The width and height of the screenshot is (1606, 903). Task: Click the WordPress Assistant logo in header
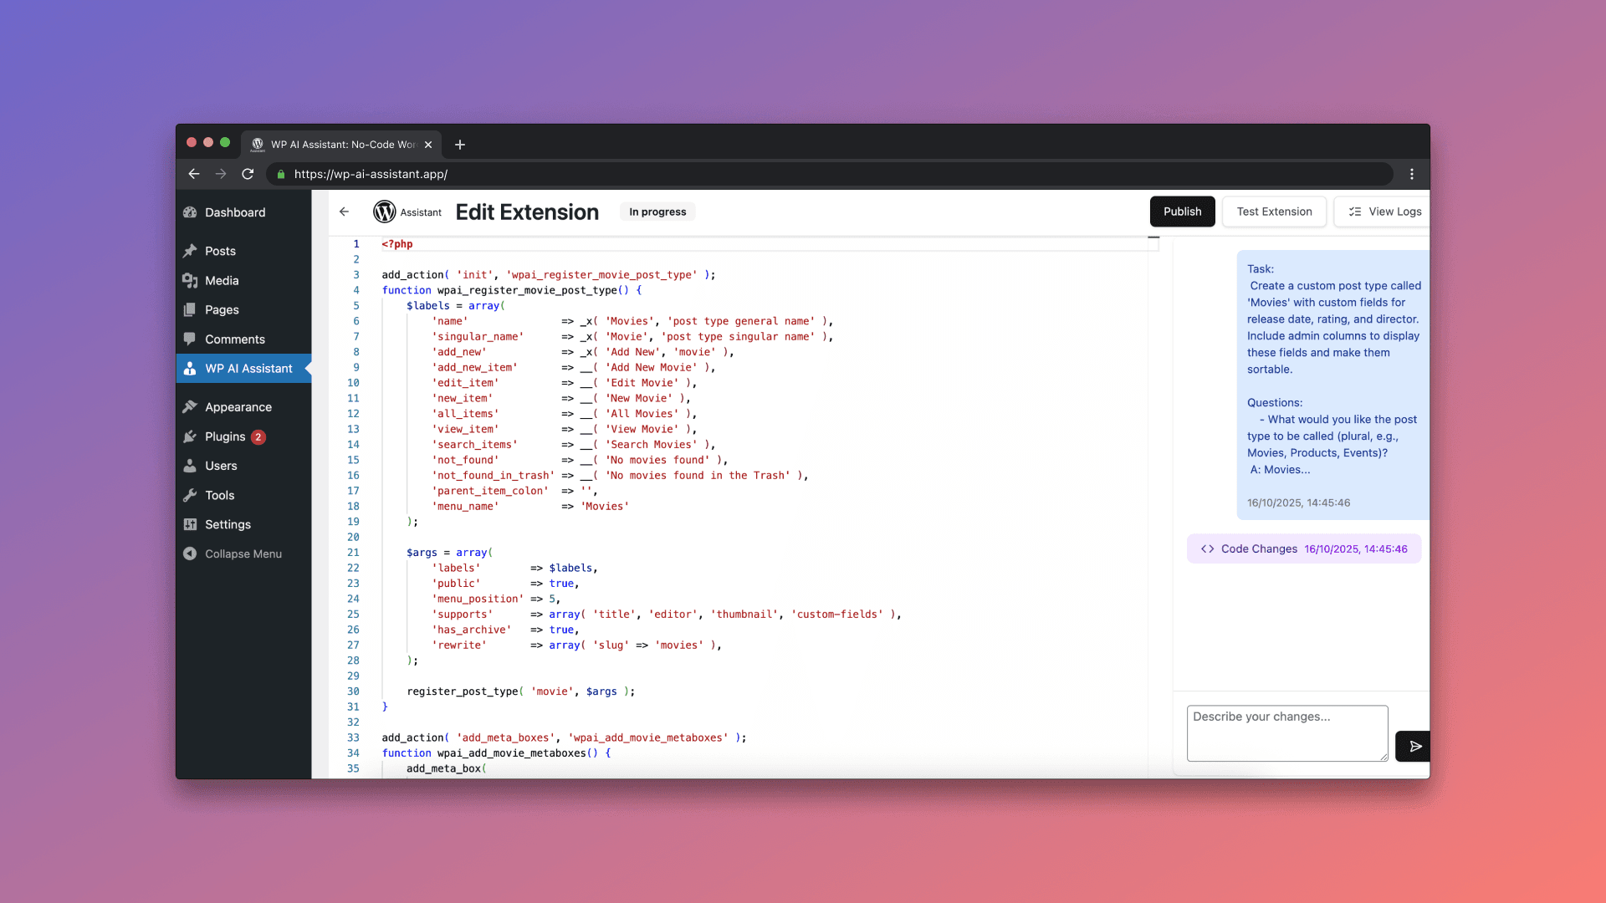click(x=384, y=212)
